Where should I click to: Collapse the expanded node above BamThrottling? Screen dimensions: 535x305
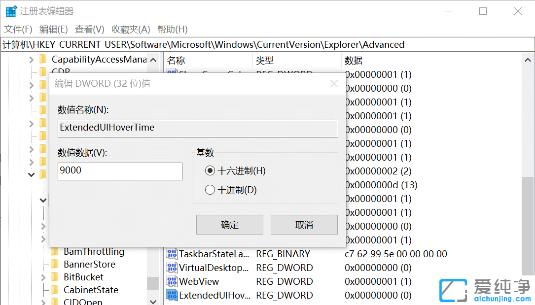[42, 200]
